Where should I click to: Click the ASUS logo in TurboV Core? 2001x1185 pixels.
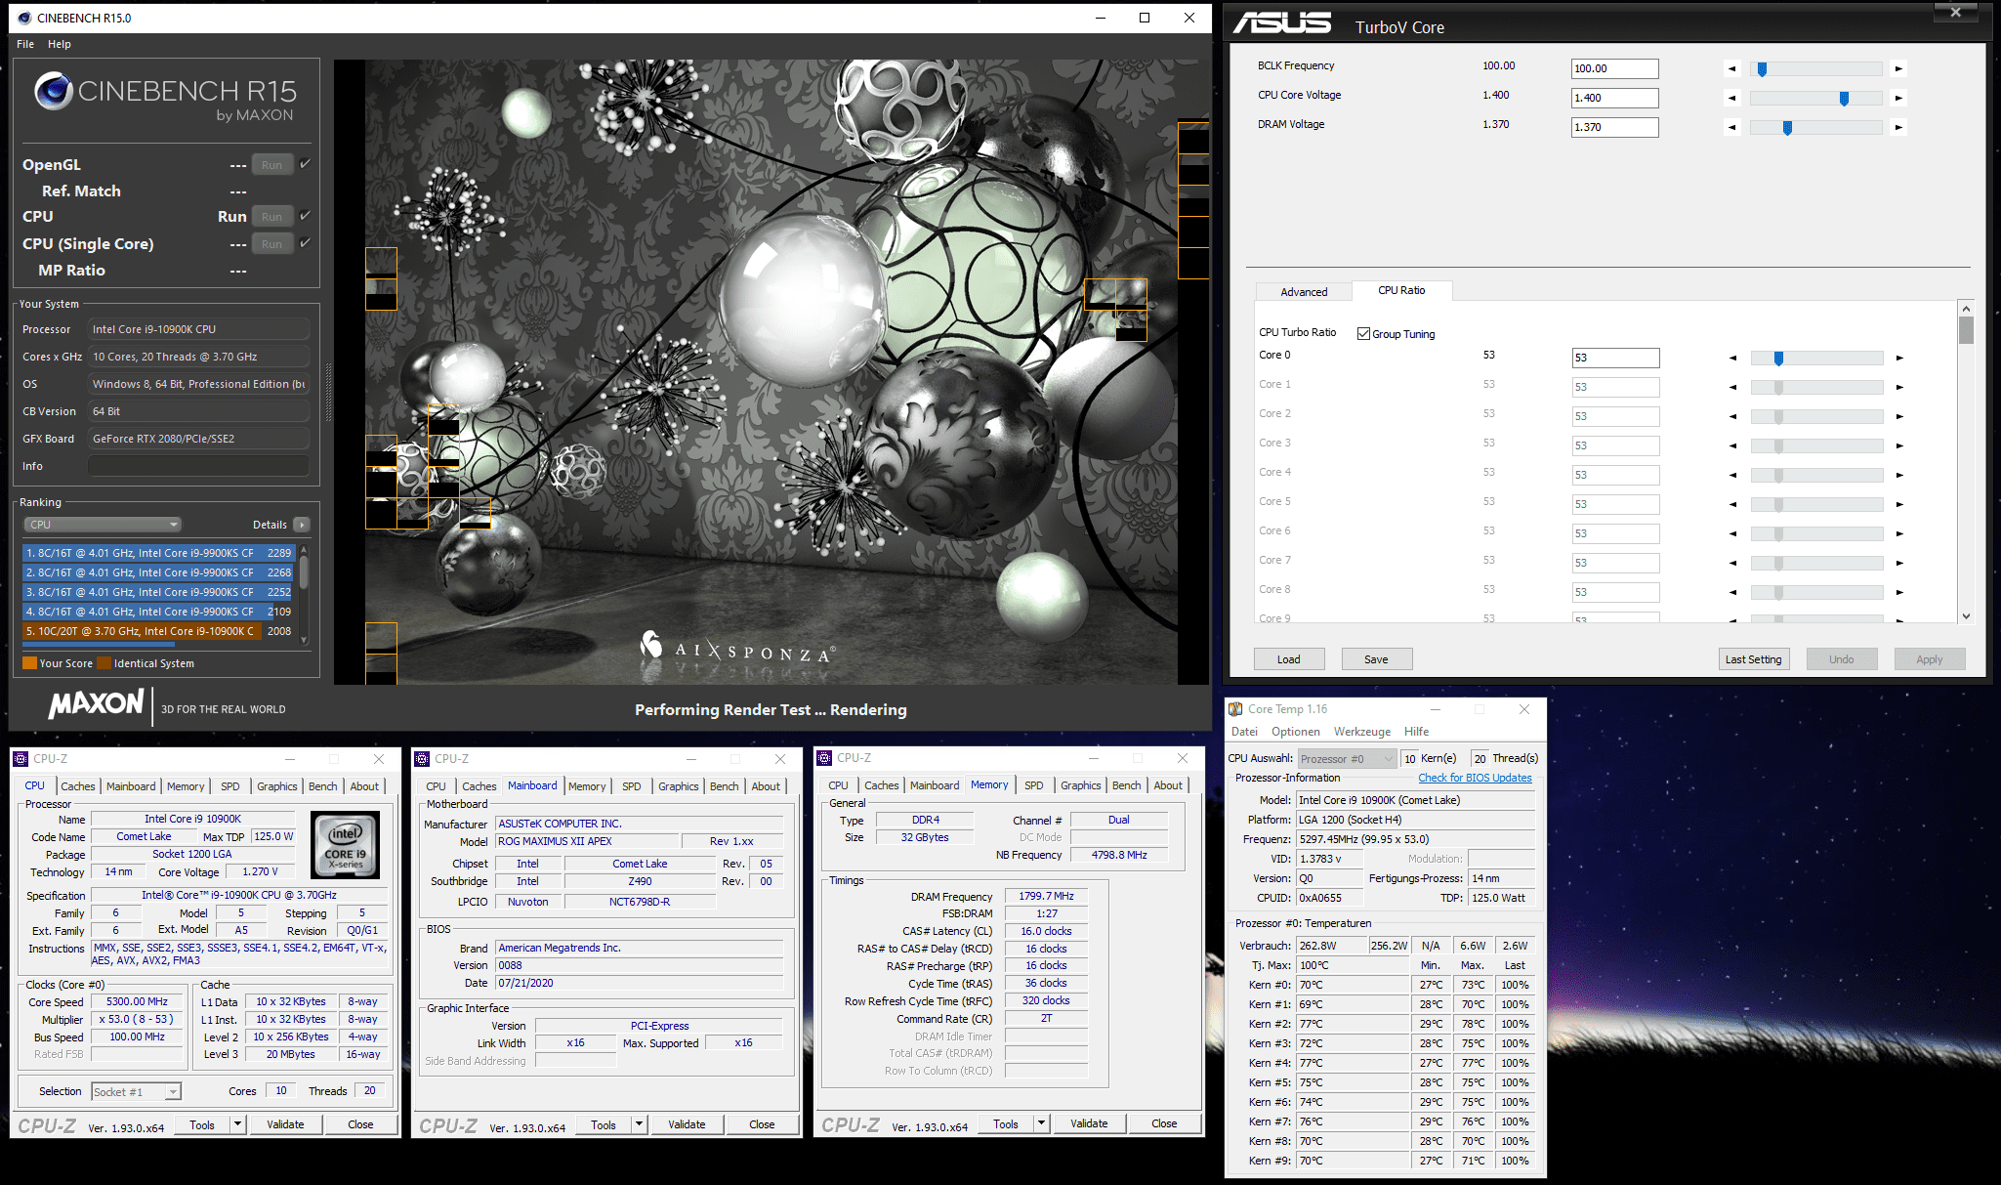click(x=1282, y=22)
